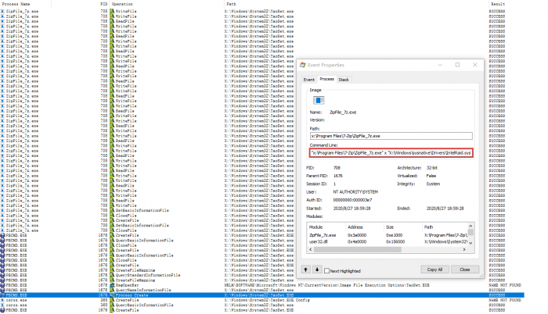The height and width of the screenshot is (314, 548).
Task: Select the Process tab
Action: point(326,79)
